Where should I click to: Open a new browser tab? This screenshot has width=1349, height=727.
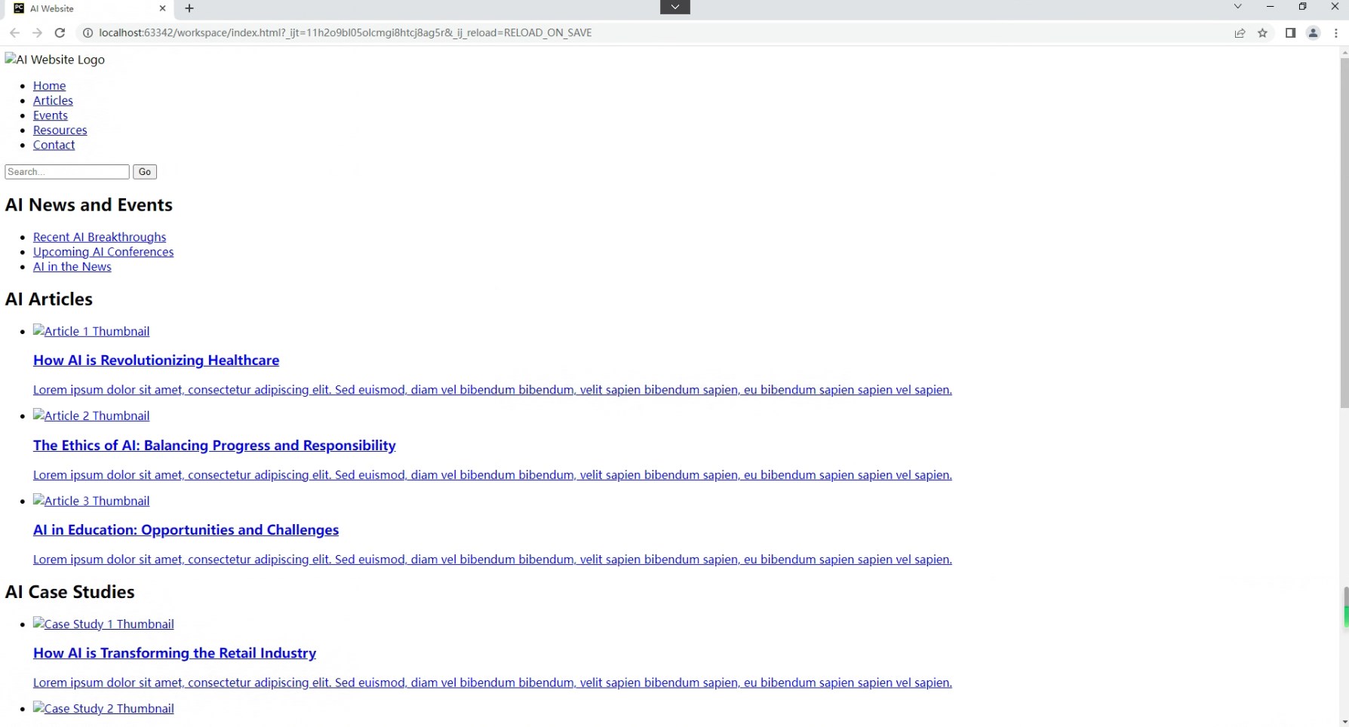189,8
